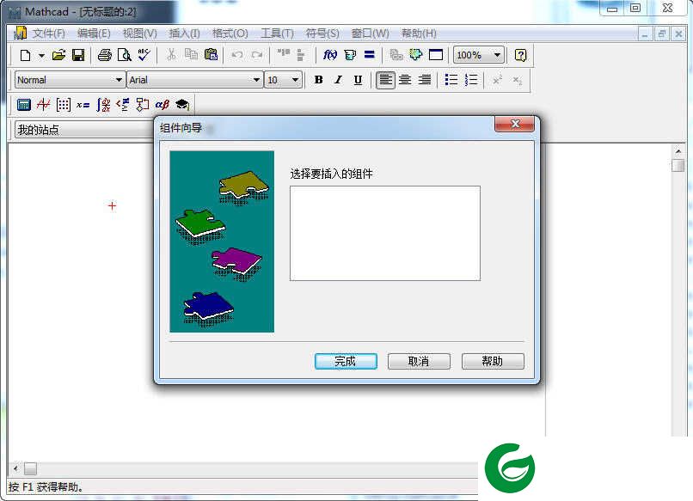Click the Calculate equals-sign icon
The width and height of the screenshot is (693, 501).
(x=370, y=55)
